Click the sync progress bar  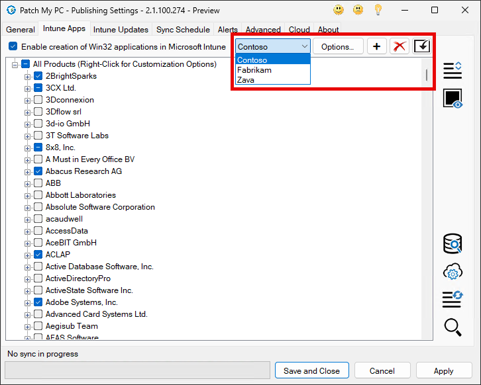point(137,370)
